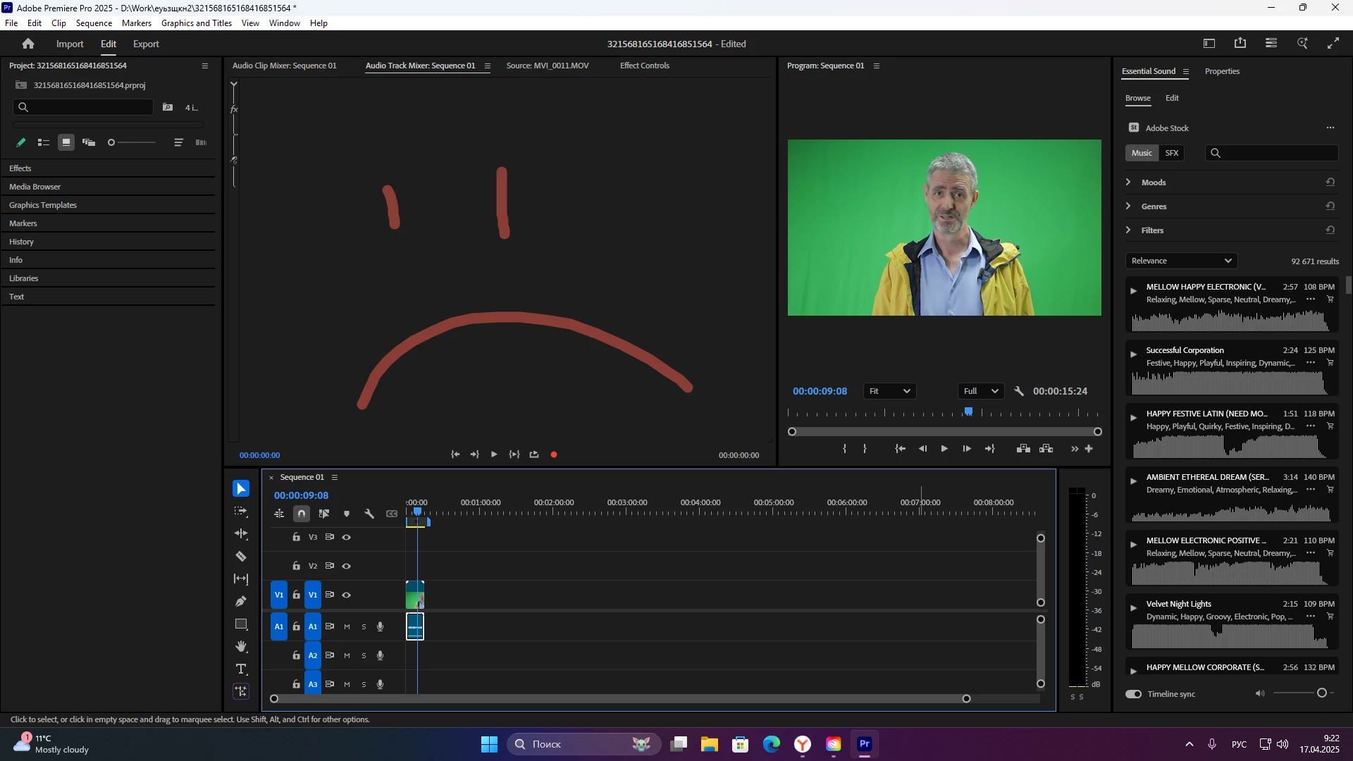Go to the Export workspace
This screenshot has width=1353, height=761.
(146, 44)
